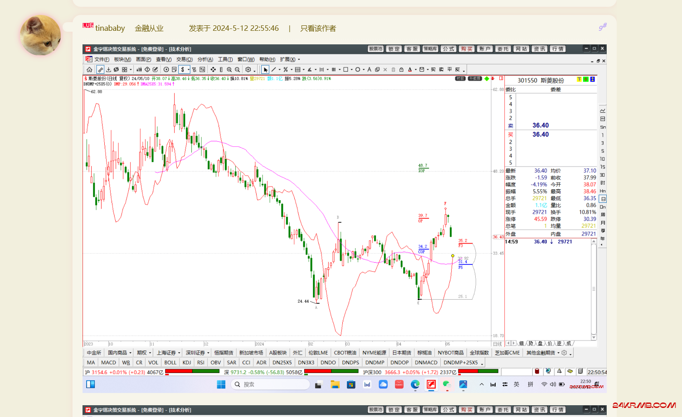
Task: Select the percent retracement tool
Action: (x=286, y=70)
